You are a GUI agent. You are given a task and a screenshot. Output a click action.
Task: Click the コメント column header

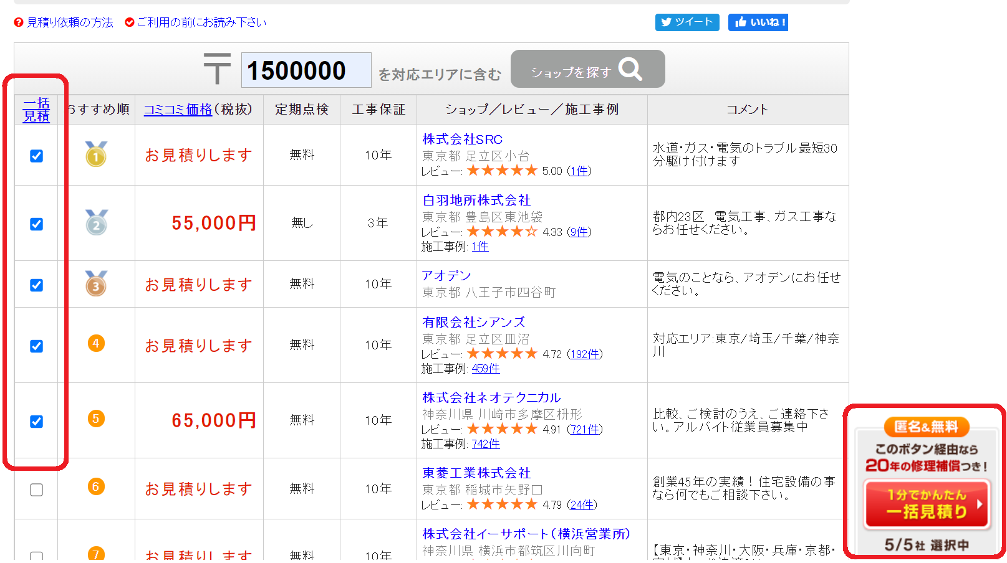pos(748,110)
